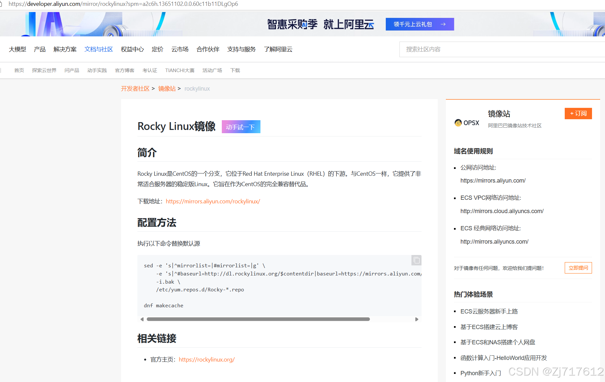
Task: Click the 镜像站 breadcrumb link
Action: pos(167,89)
